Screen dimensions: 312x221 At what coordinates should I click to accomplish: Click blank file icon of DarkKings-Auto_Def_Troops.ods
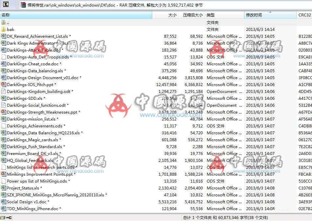point(3,57)
